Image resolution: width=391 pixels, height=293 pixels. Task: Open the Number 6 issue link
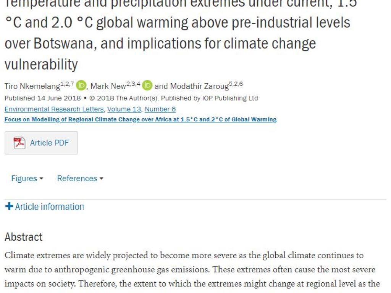[x=160, y=109]
